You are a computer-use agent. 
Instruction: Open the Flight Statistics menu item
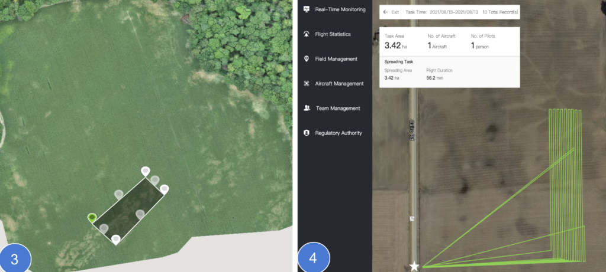333,34
